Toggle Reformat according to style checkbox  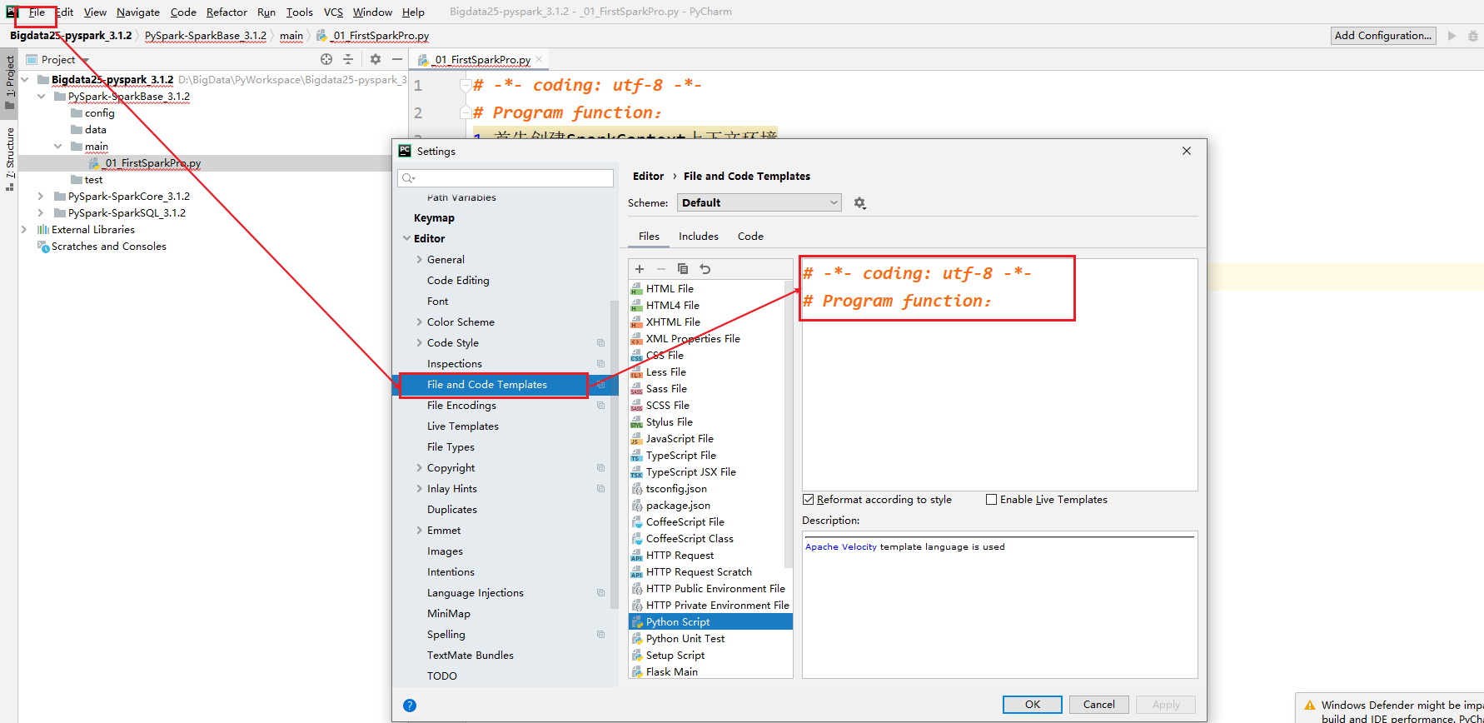pyautogui.click(x=808, y=500)
